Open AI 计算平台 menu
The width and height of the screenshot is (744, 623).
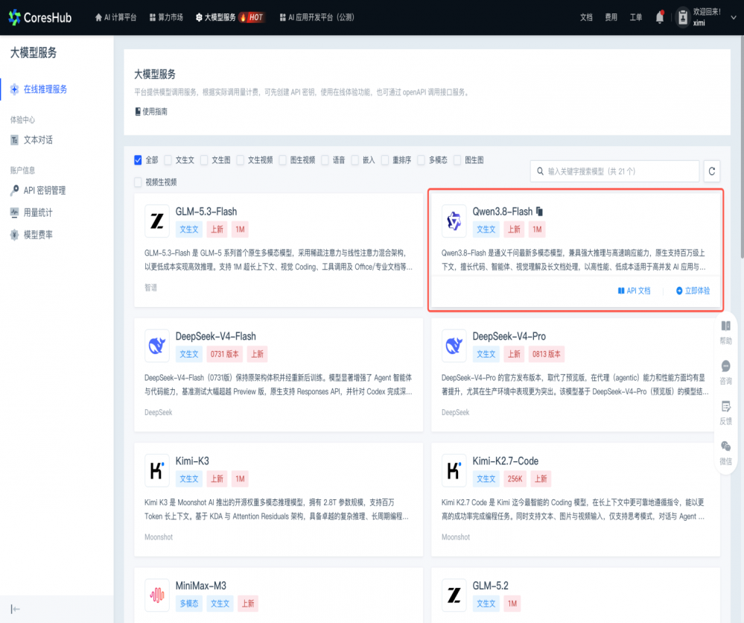(x=115, y=18)
